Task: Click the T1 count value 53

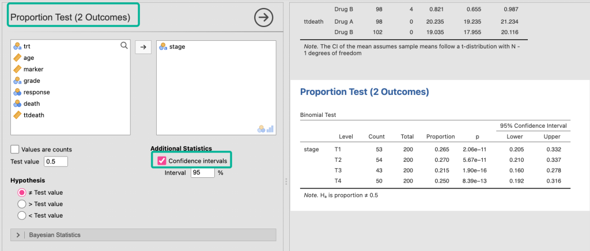Action: [x=379, y=149]
